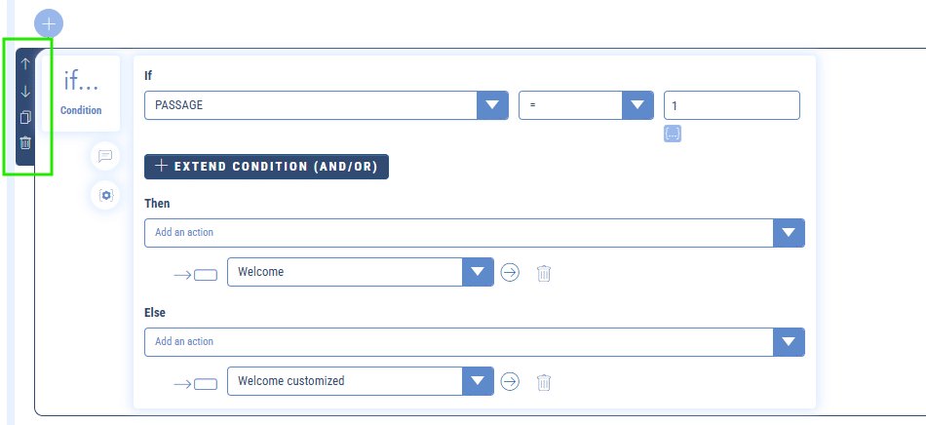Viewport: 926px width, 425px height.
Task: Open the Else 'Add an action' dropdown
Action: point(789,342)
